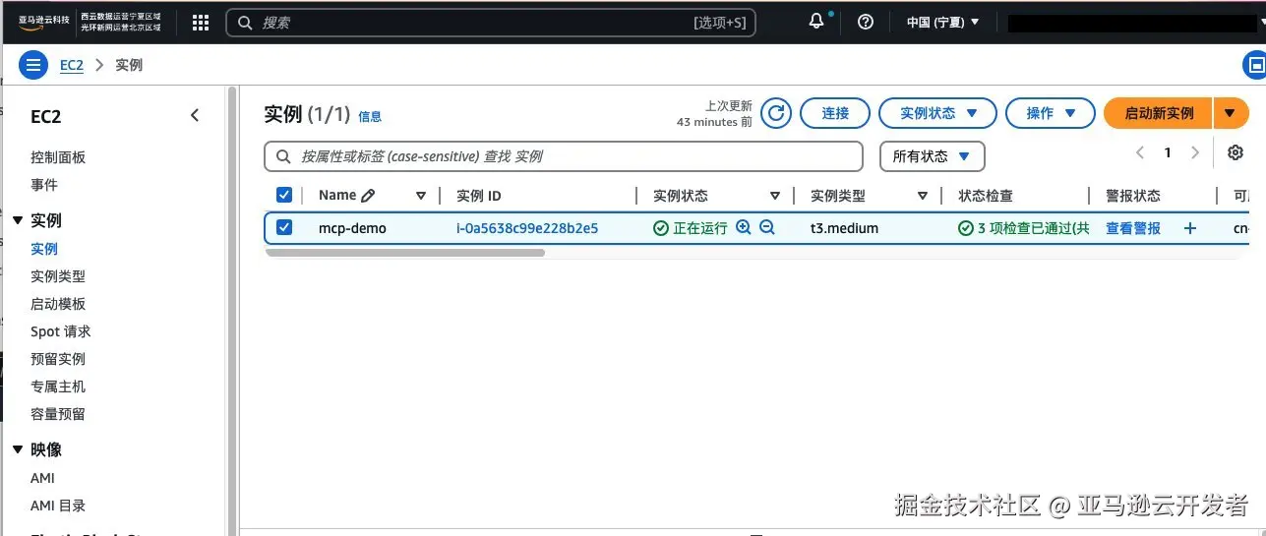Add an alarm with the plus icon
The image size is (1266, 536).
point(1189,228)
